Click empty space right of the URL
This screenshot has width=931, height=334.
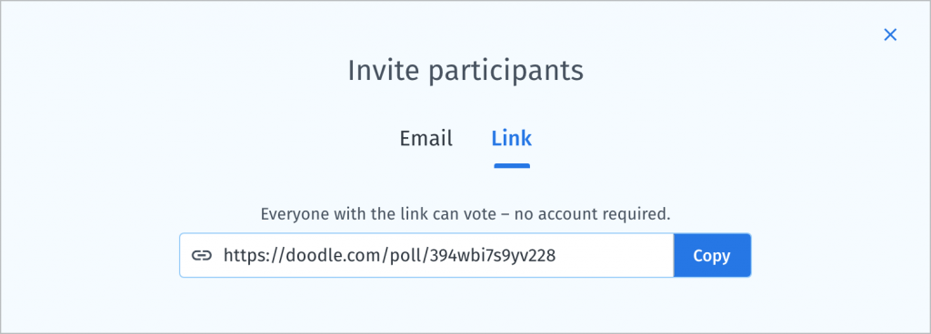[x=615, y=255]
